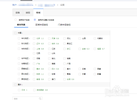Screen dimensions: 137x100
Task: Select 使用并设置计划地域 radio option
Action: coord(35,20)
